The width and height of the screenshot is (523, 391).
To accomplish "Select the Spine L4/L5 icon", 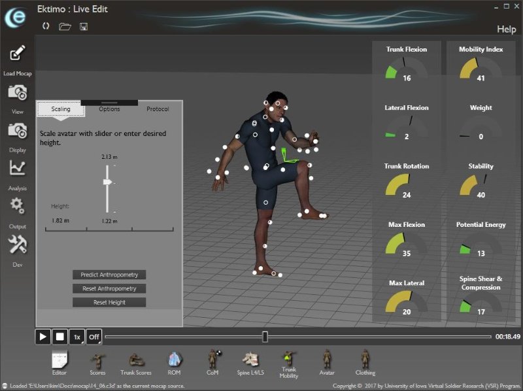I will tap(252, 360).
